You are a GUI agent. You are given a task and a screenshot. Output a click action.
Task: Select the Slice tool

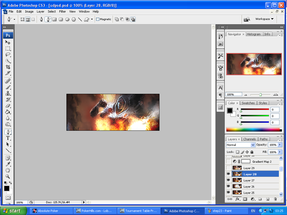[x=8, y=73]
